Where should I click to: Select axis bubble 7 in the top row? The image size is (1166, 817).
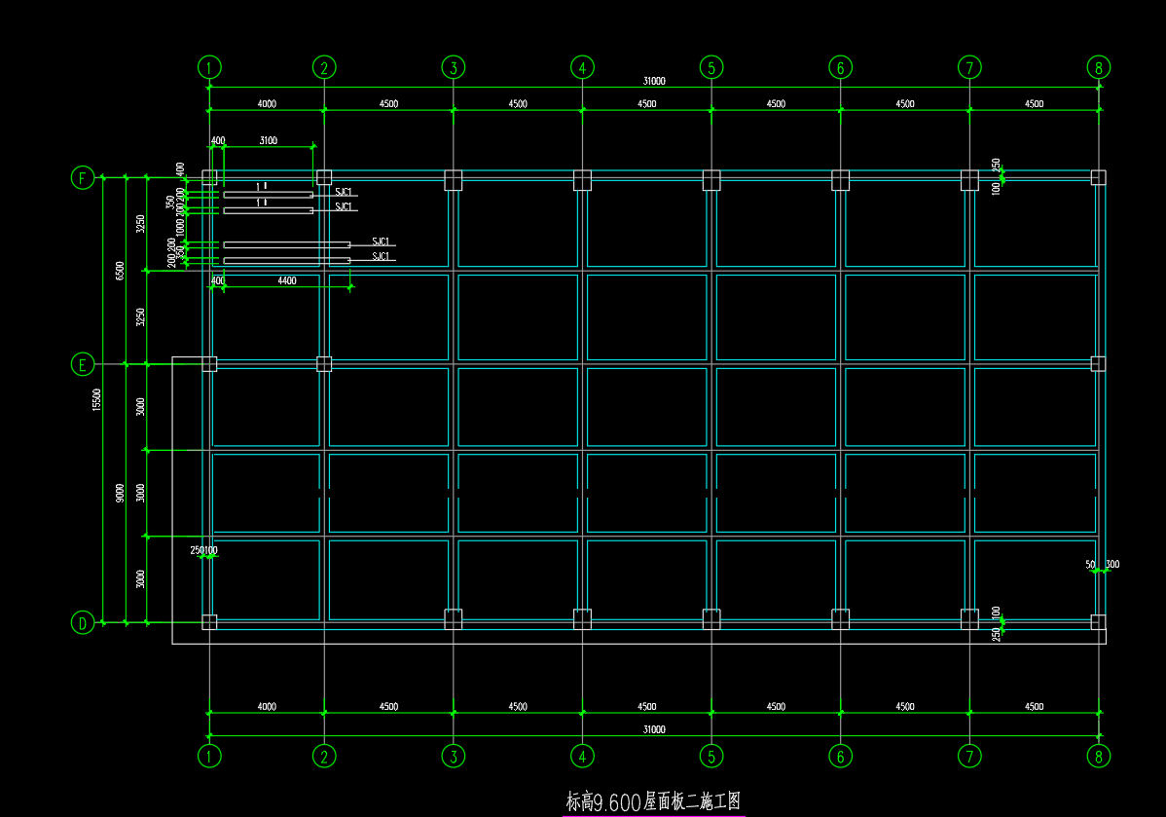tap(969, 68)
